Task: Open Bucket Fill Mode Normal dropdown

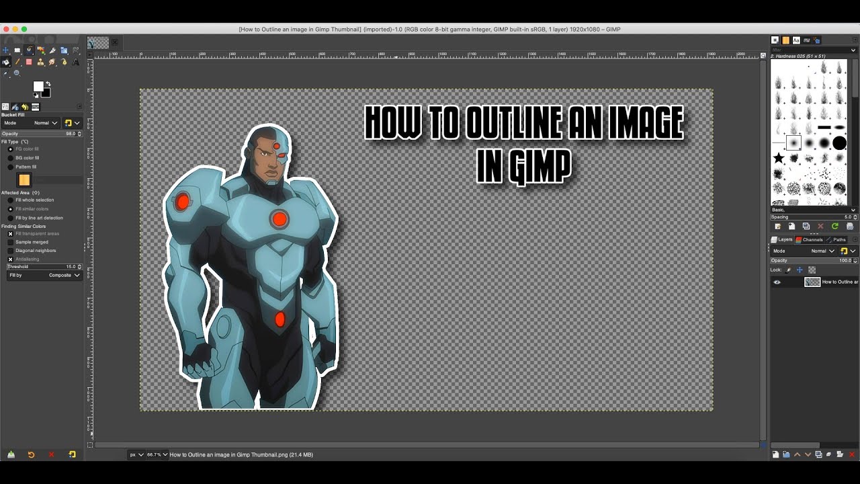Action: [30, 123]
